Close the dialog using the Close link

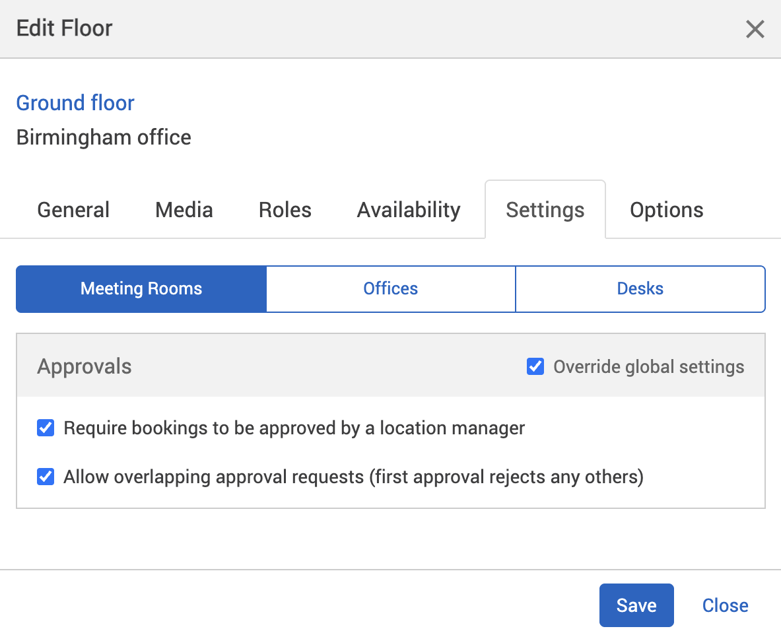click(x=724, y=605)
